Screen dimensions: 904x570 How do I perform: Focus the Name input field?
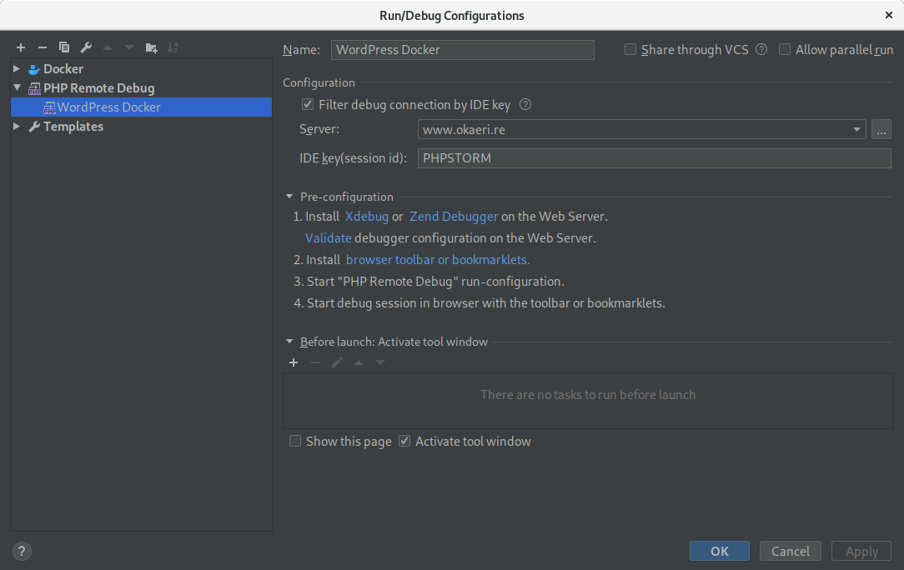pyautogui.click(x=462, y=49)
